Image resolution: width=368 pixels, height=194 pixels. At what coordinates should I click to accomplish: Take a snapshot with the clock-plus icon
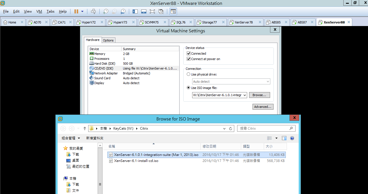106,11
